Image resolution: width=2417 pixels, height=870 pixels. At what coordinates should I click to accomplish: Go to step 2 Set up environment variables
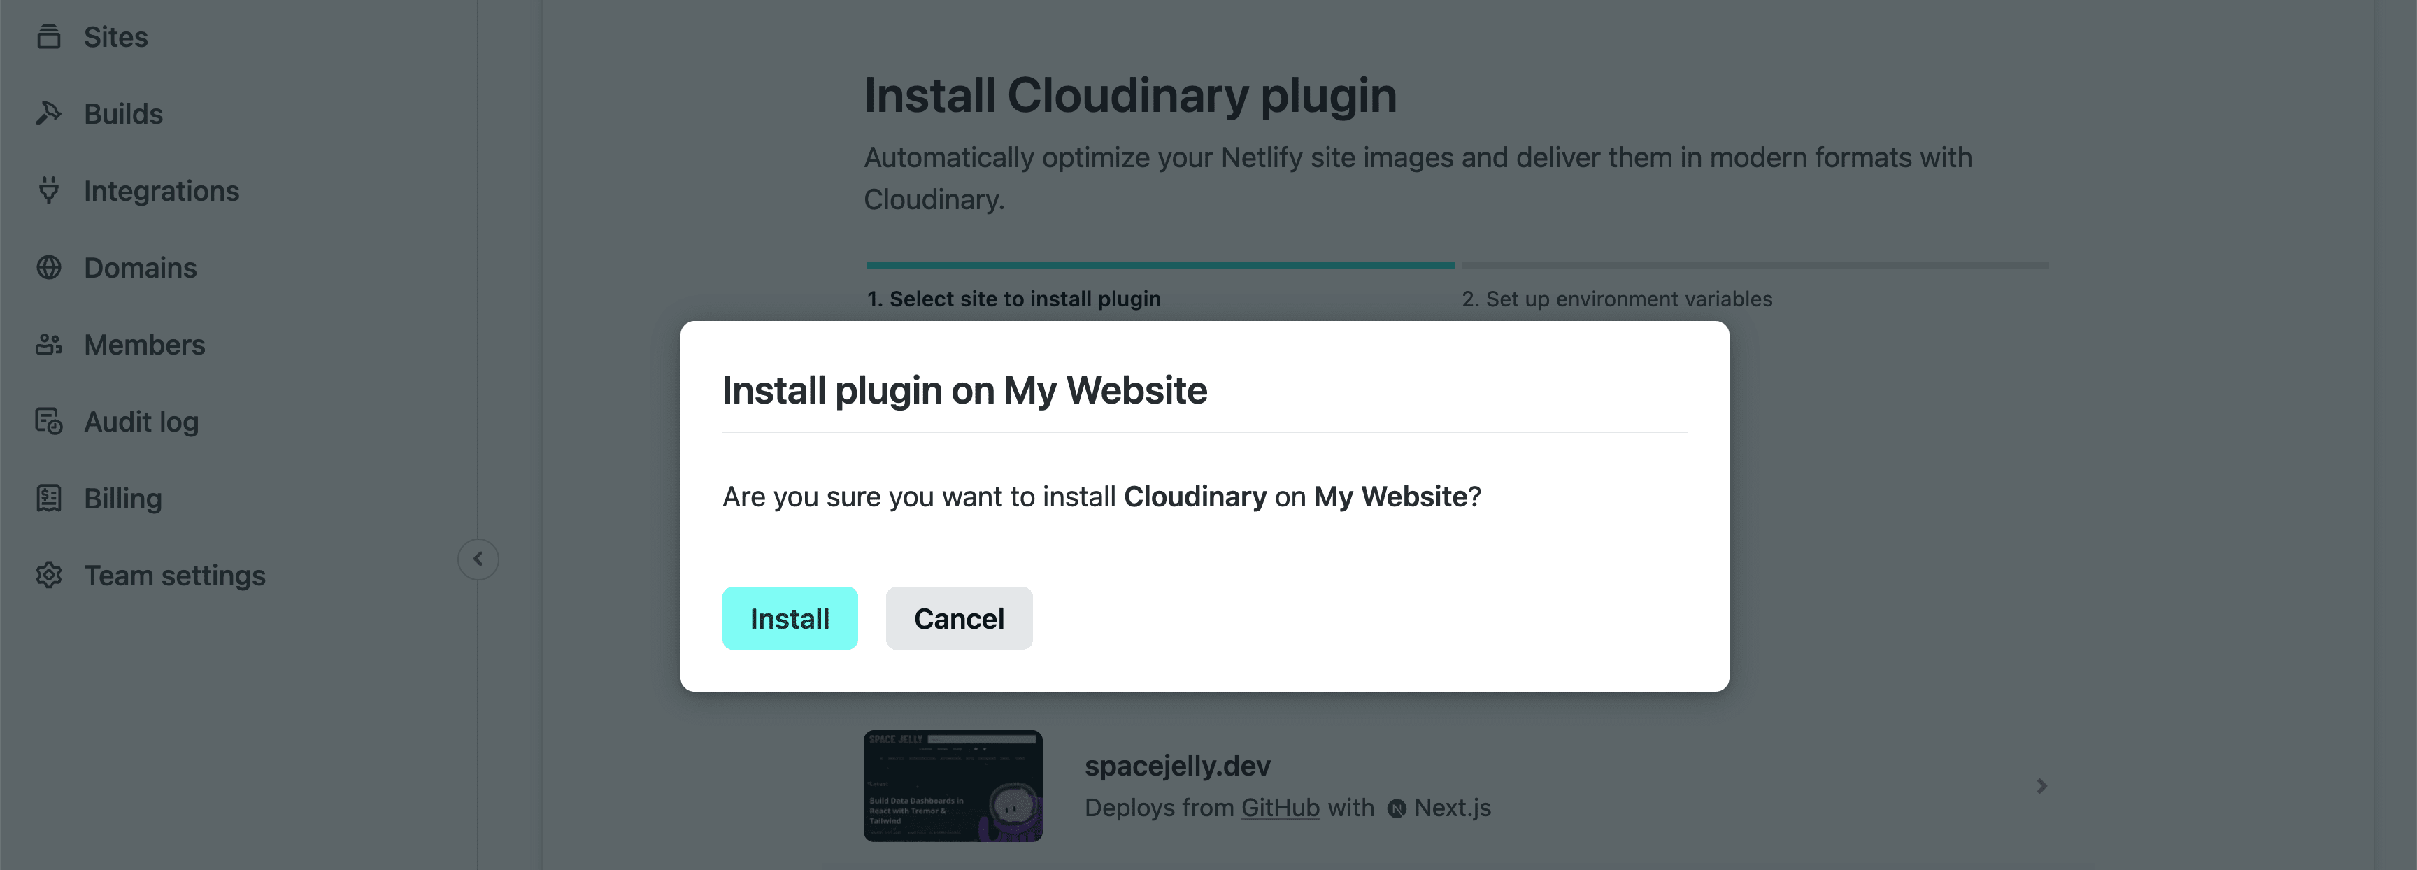[x=1617, y=299]
